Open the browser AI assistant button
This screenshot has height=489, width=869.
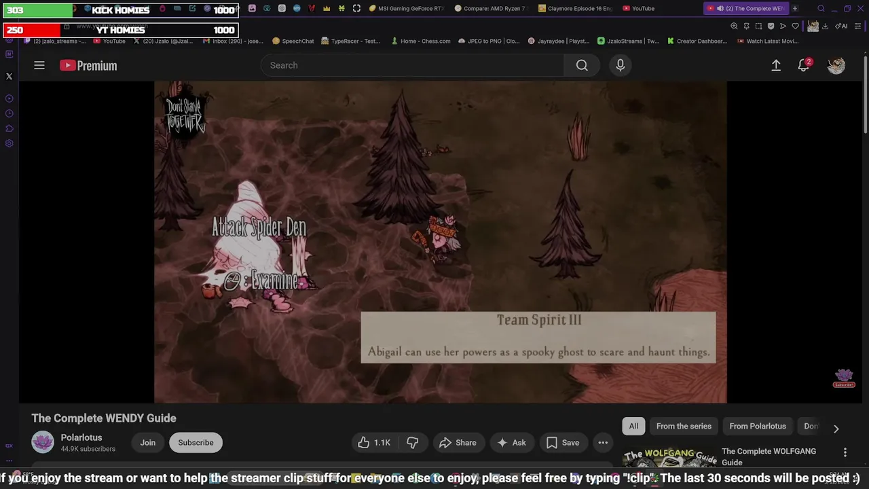[841, 26]
